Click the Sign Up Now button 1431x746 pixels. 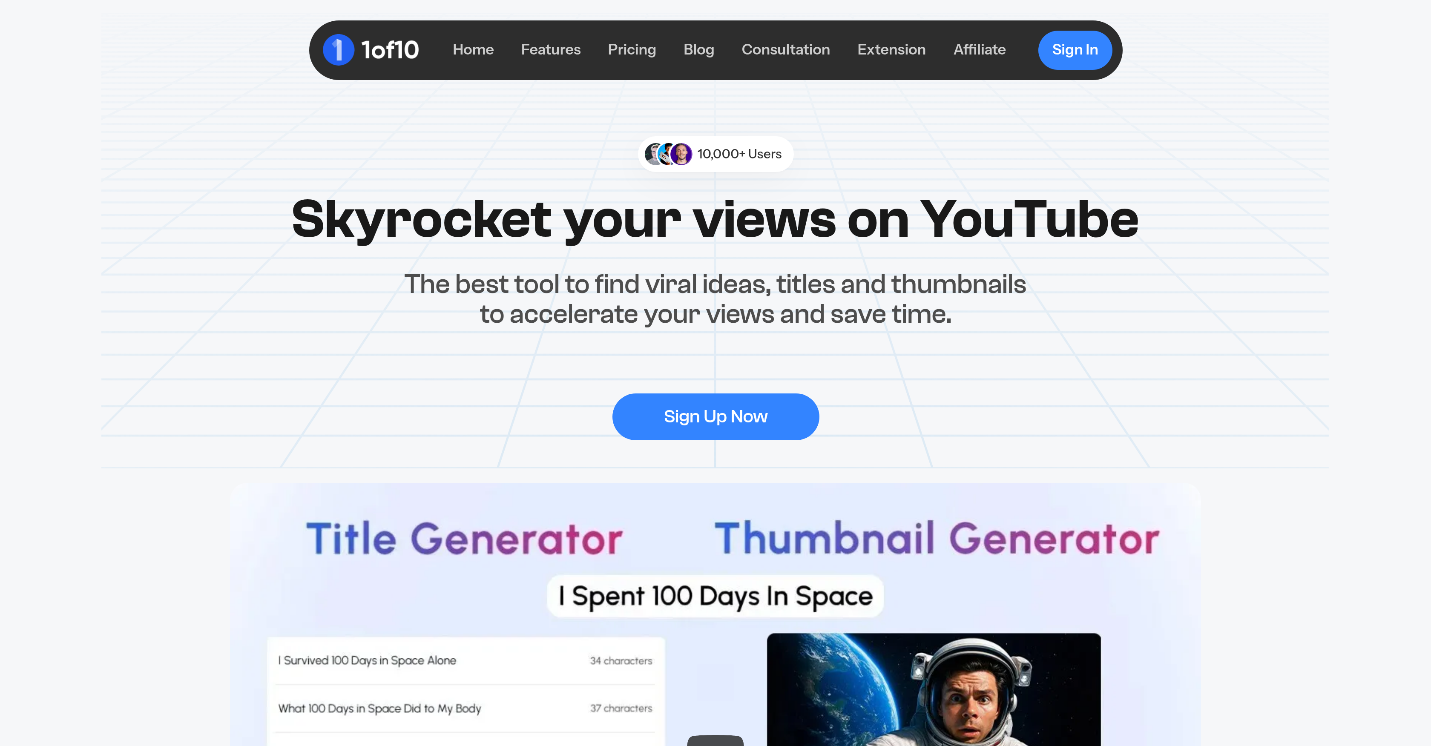pyautogui.click(x=715, y=416)
